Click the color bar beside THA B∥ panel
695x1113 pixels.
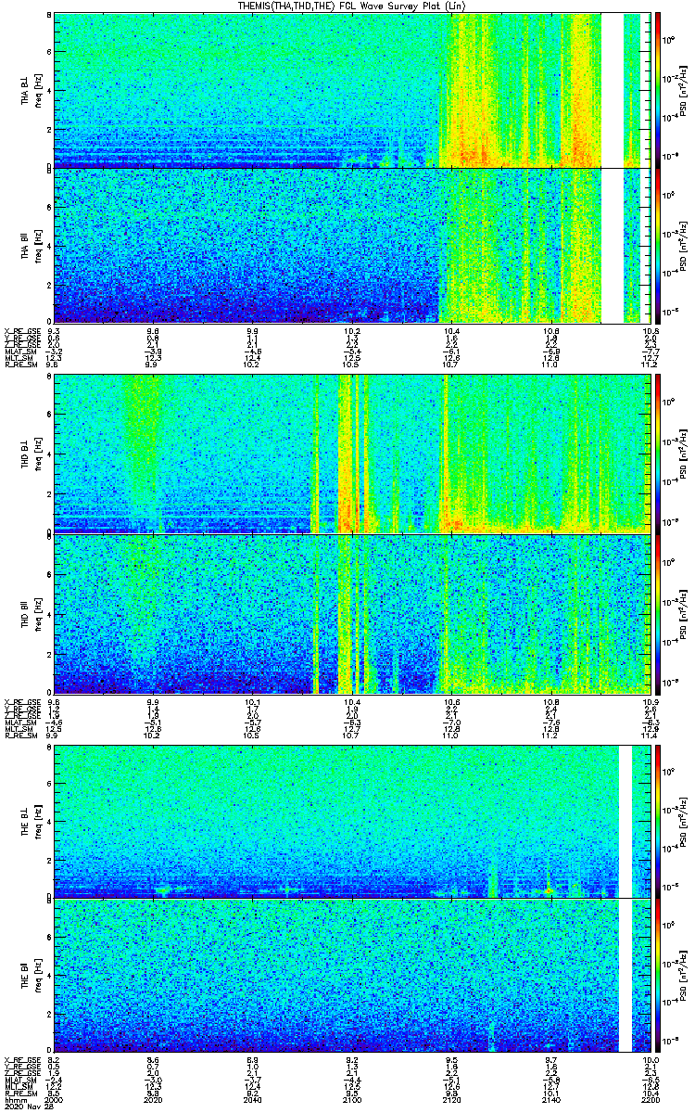[658, 246]
